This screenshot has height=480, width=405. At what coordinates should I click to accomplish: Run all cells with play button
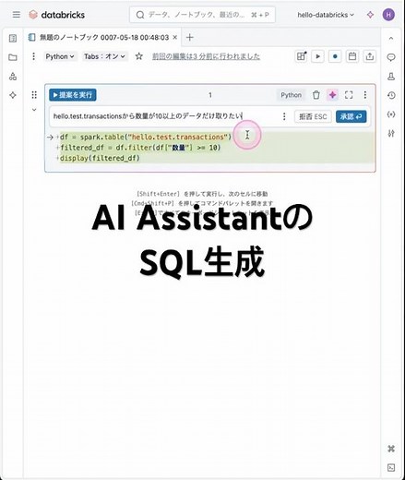point(317,56)
